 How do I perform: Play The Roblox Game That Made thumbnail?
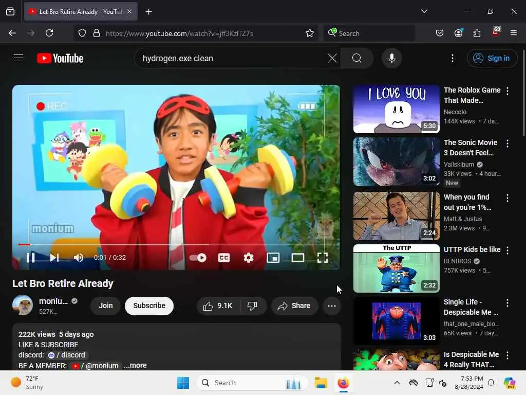click(x=396, y=109)
